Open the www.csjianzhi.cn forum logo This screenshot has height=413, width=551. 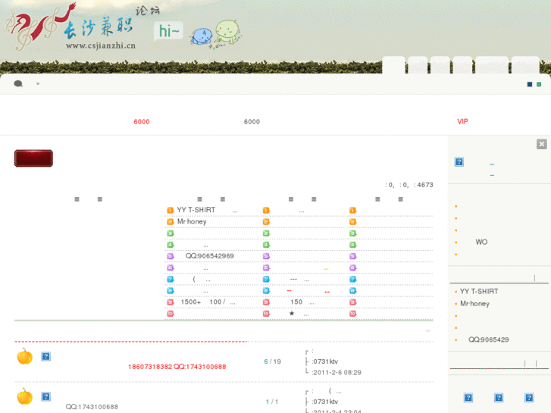pyautogui.click(x=83, y=27)
